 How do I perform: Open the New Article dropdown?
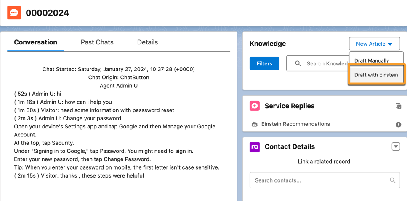point(374,44)
